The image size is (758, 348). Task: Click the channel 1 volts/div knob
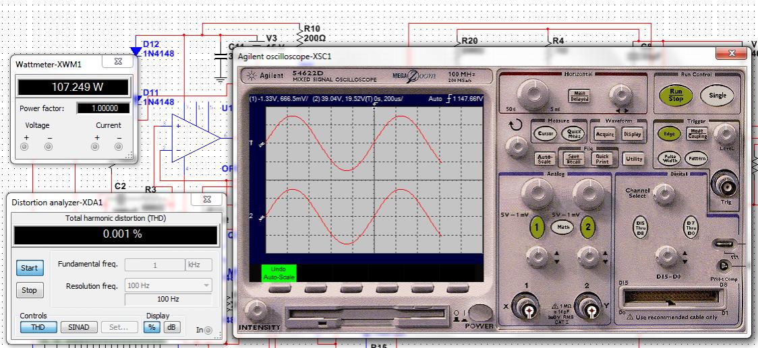click(x=537, y=195)
